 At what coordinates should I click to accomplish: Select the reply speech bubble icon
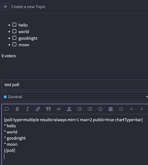point(7,109)
